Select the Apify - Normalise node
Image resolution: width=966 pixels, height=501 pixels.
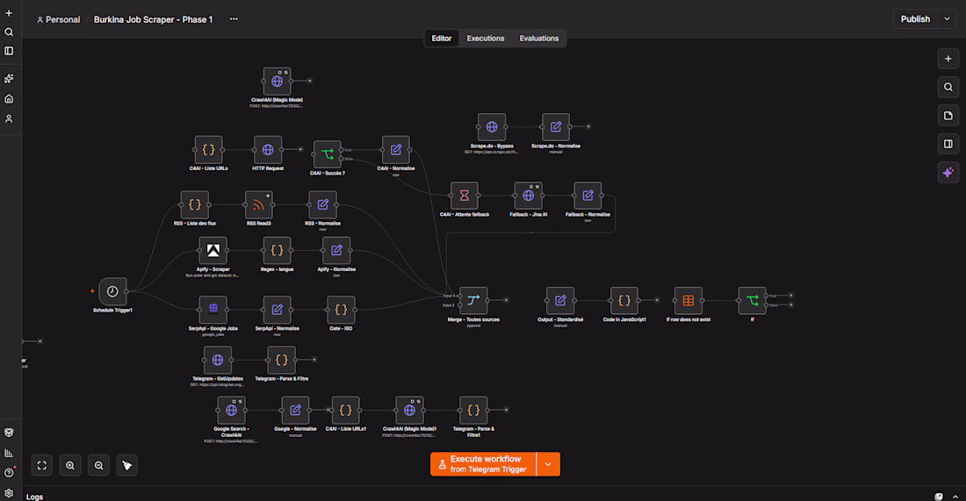(x=336, y=251)
